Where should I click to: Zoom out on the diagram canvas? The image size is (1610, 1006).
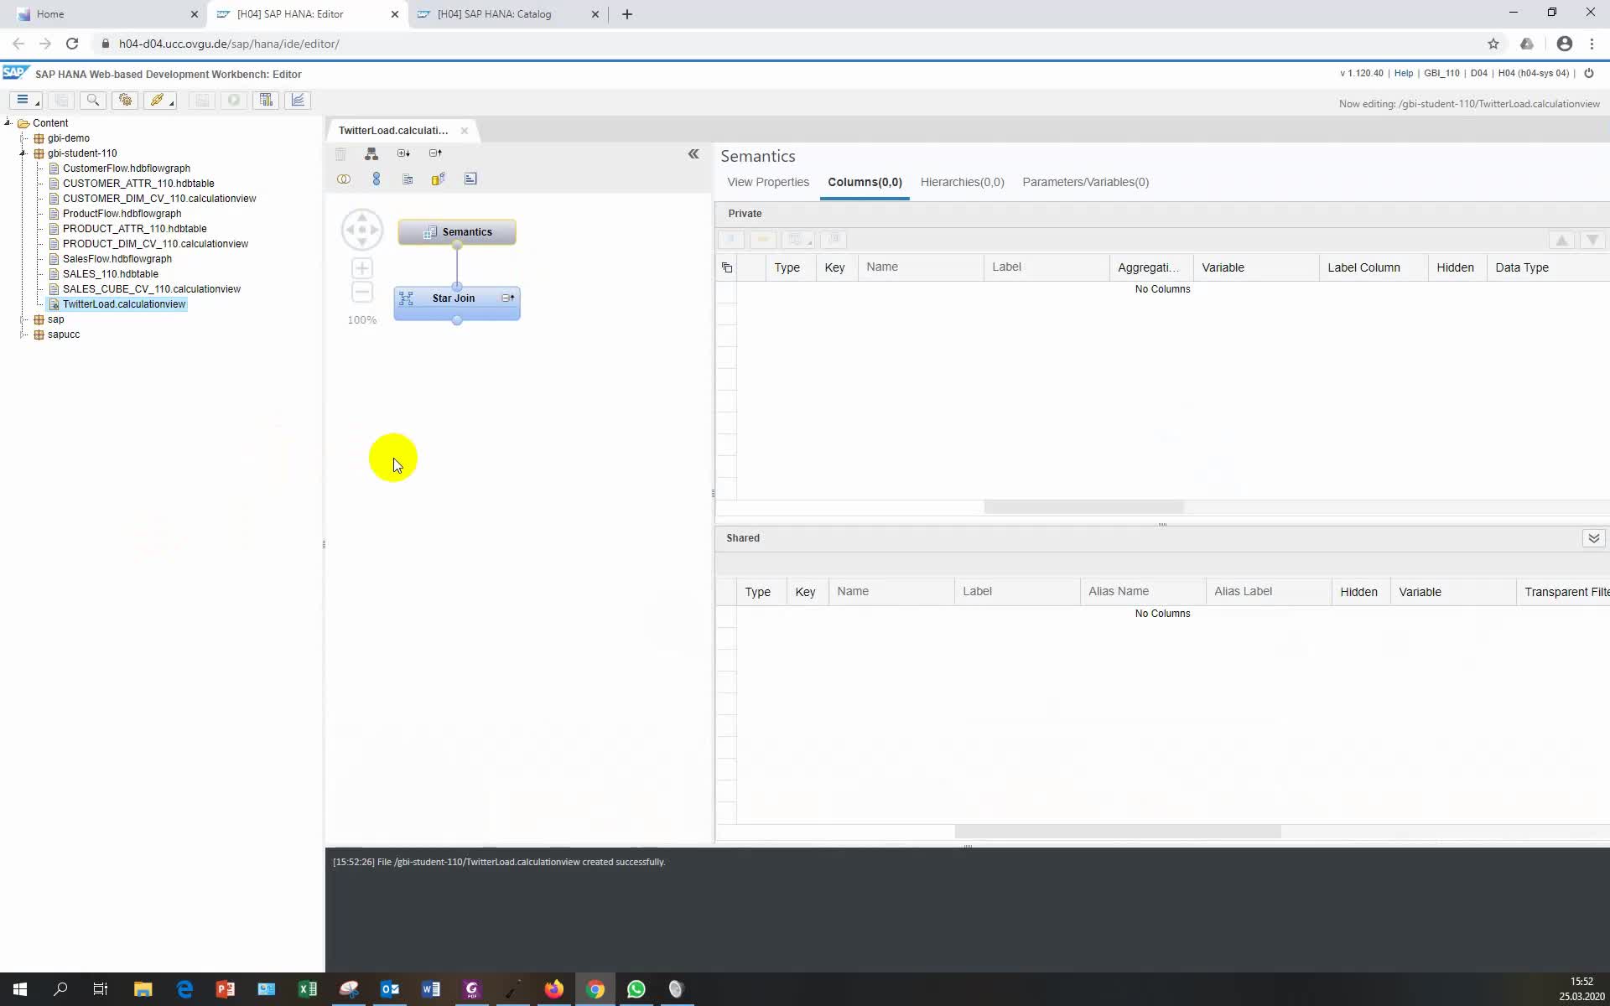coord(361,292)
